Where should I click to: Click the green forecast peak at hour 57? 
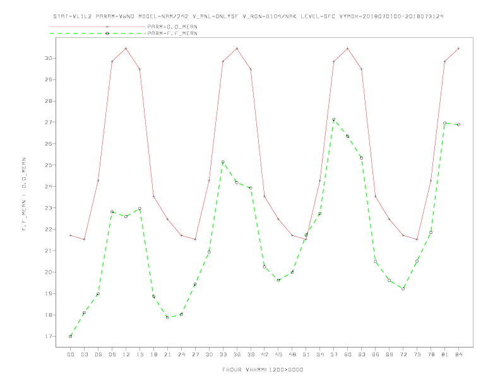334,119
